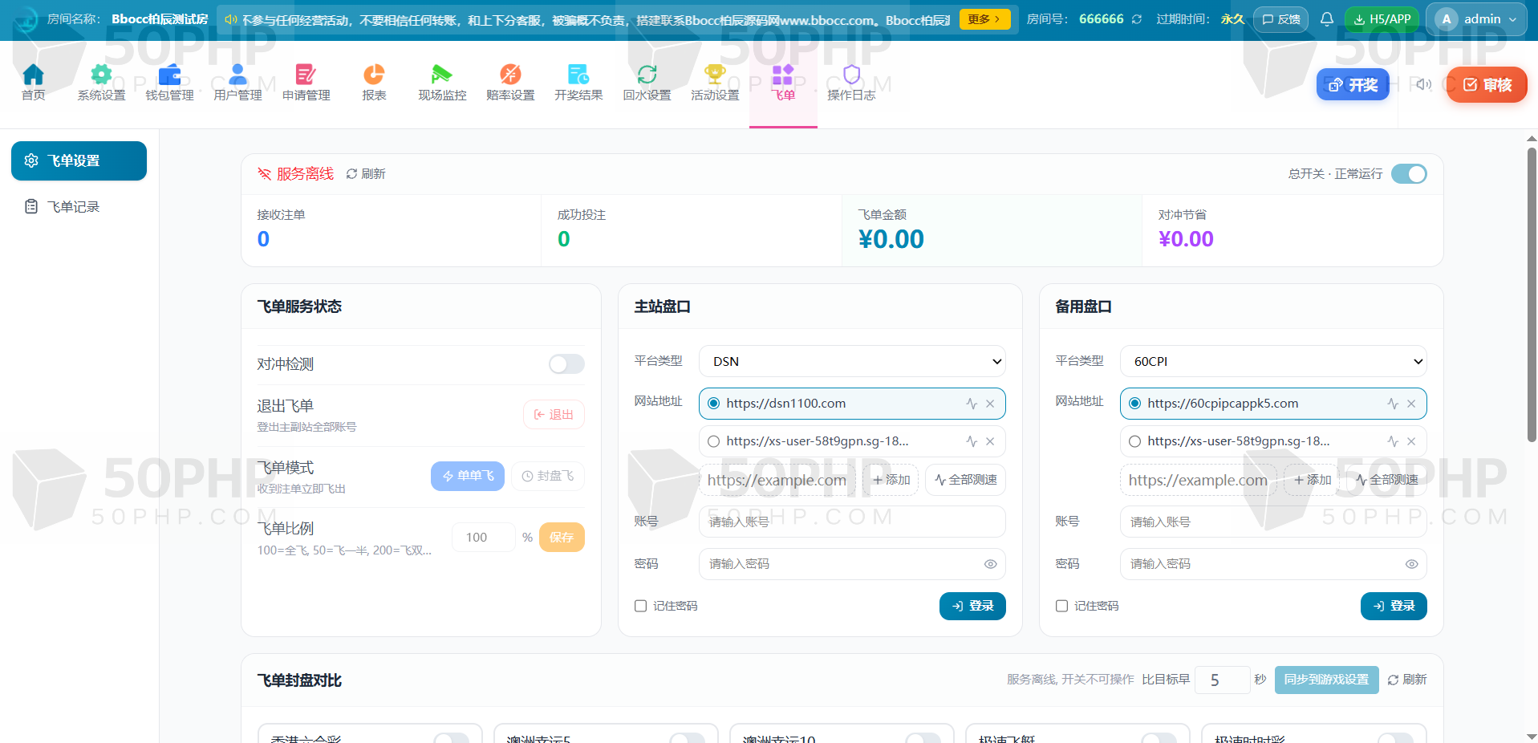Switch to the 操作日志 tab

tap(851, 83)
